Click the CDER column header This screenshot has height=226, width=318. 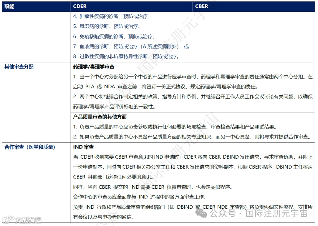pyautogui.click(x=80, y=6)
